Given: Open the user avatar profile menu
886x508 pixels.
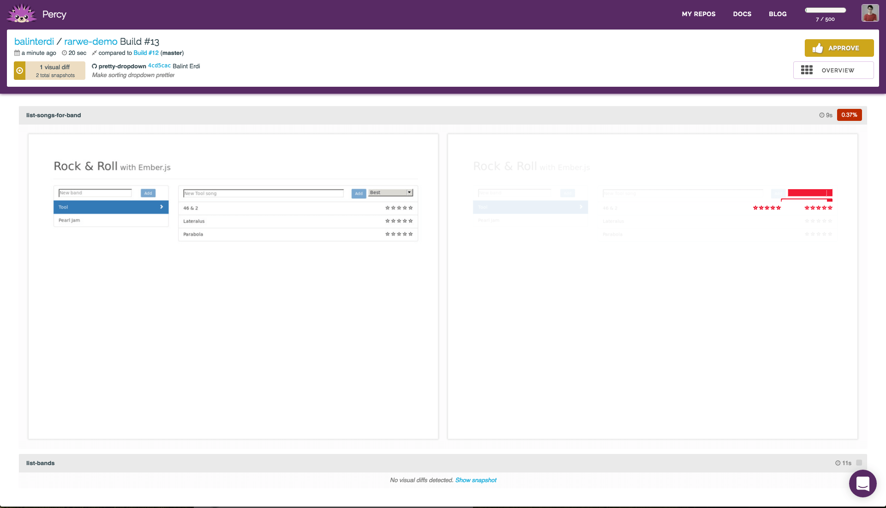Looking at the screenshot, I should (870, 13).
